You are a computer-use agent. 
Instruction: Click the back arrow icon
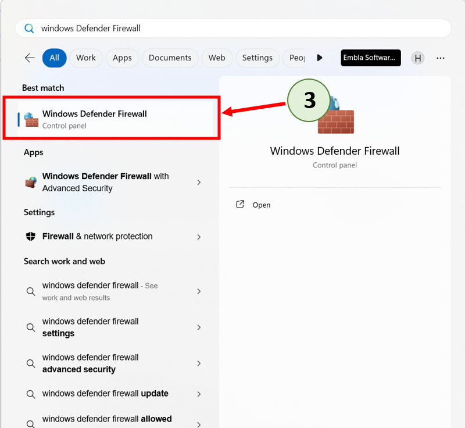pos(30,58)
